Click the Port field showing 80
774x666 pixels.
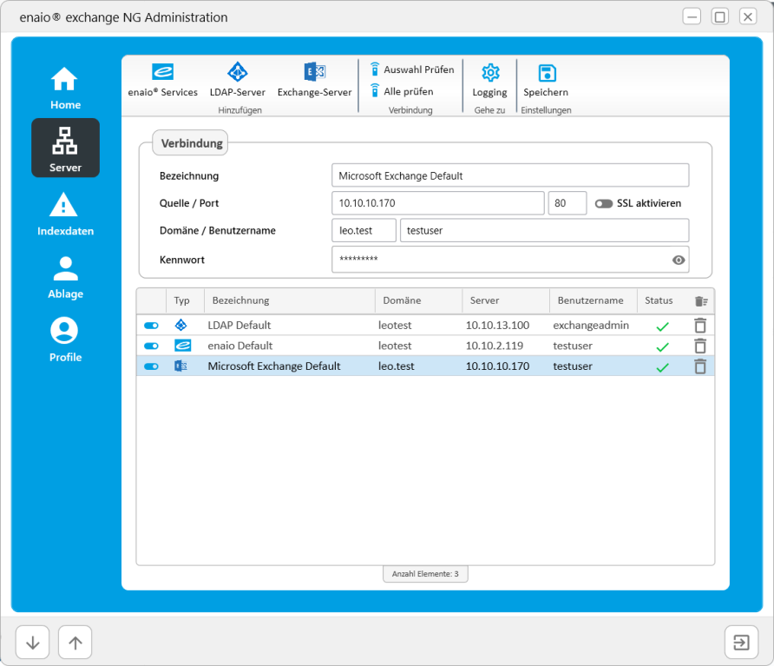click(567, 203)
